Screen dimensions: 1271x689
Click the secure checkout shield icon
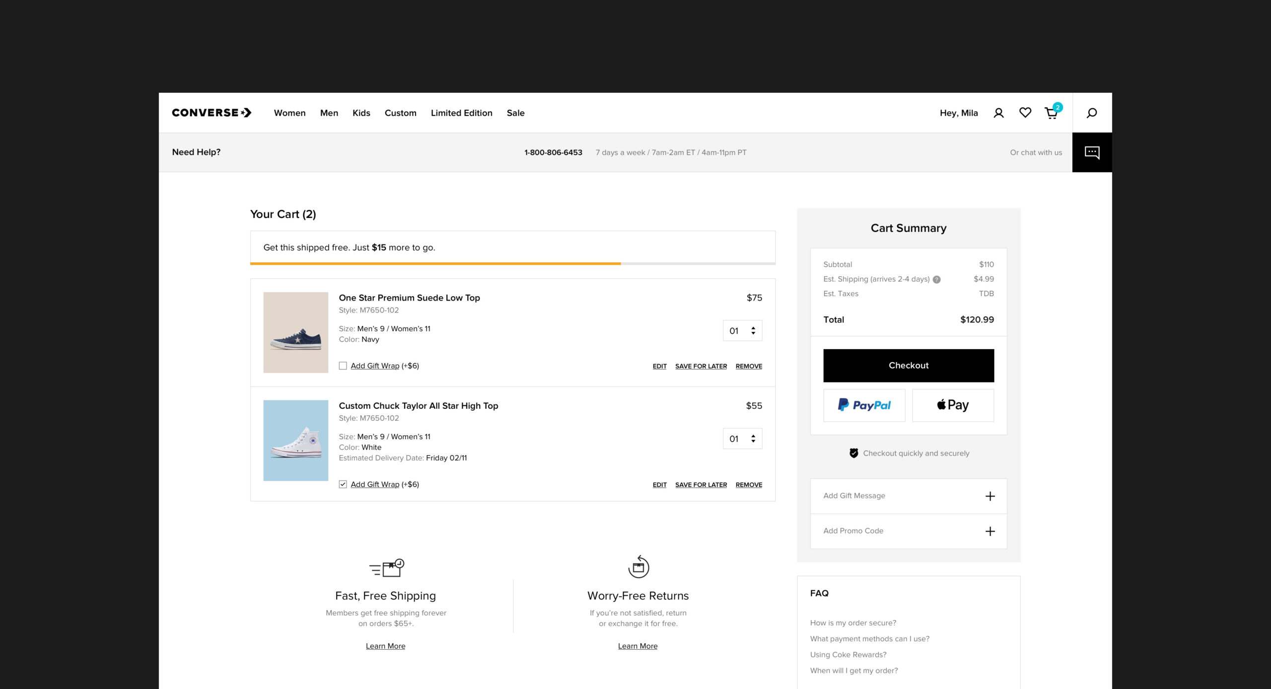click(x=853, y=453)
